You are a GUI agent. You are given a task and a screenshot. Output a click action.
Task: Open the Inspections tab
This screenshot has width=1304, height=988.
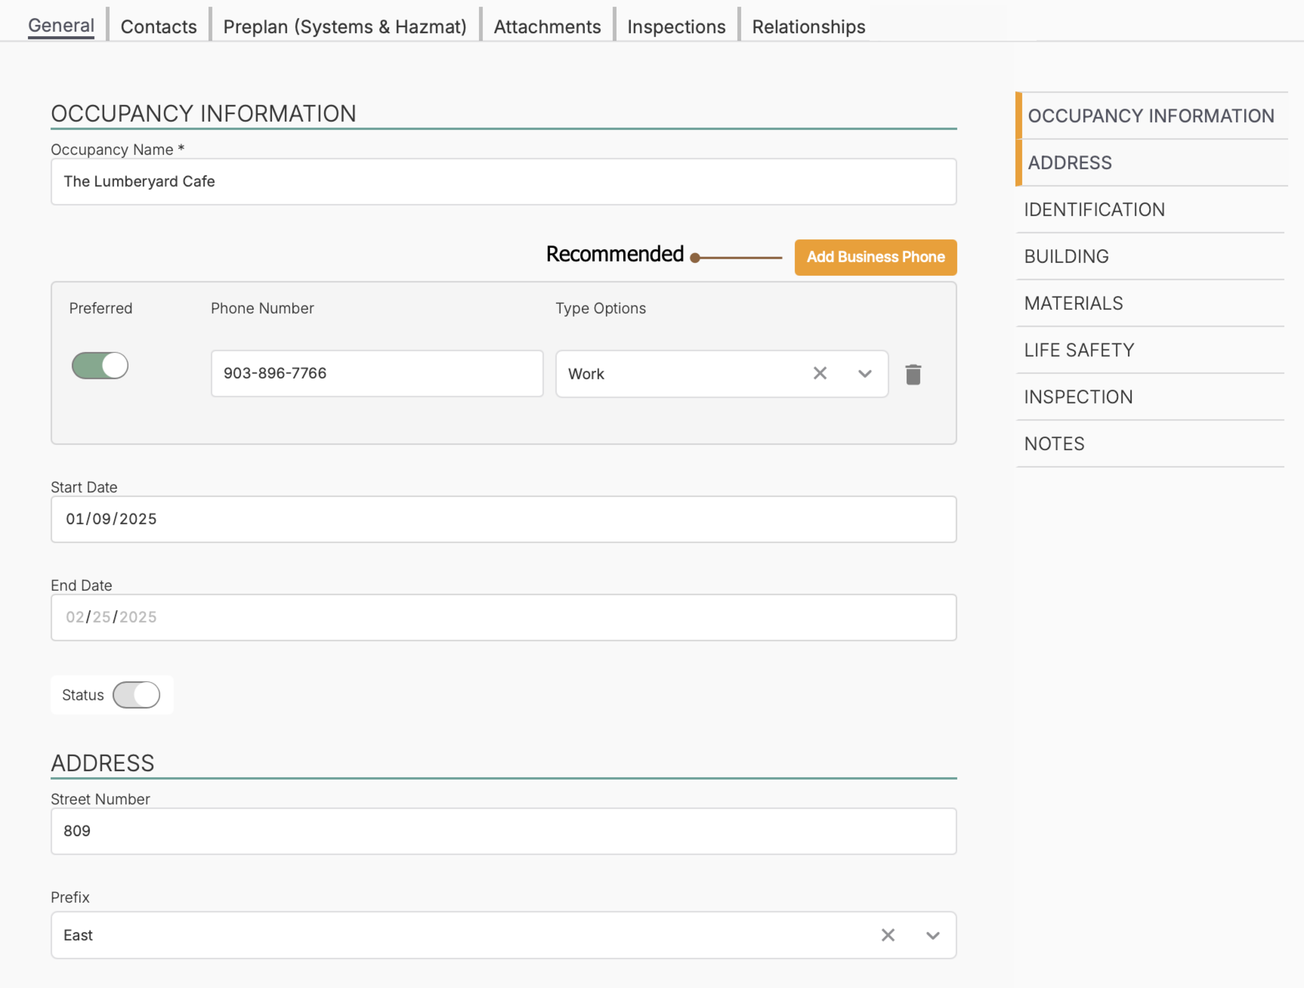[x=676, y=26]
